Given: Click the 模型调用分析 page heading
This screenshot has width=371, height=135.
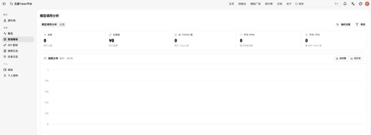Looking at the screenshot, I should click(49, 16).
